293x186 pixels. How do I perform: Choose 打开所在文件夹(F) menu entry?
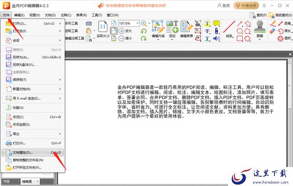[33, 167]
